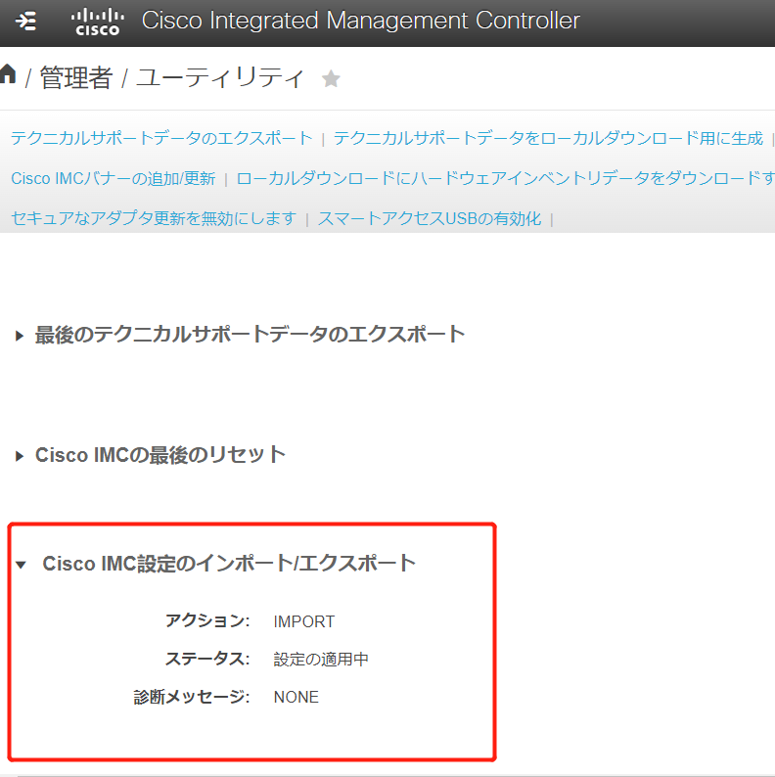Click テクニカルサポートデータをローカルダウンロード用に生成 link
Viewport: 775px width, 777px height.
(x=548, y=138)
